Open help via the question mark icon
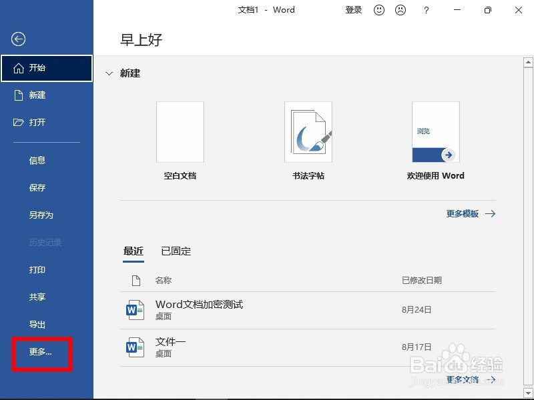The height and width of the screenshot is (400, 534). tap(426, 10)
